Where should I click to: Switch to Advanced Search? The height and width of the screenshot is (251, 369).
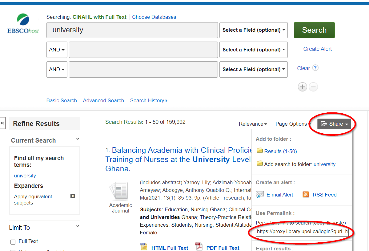(x=103, y=100)
